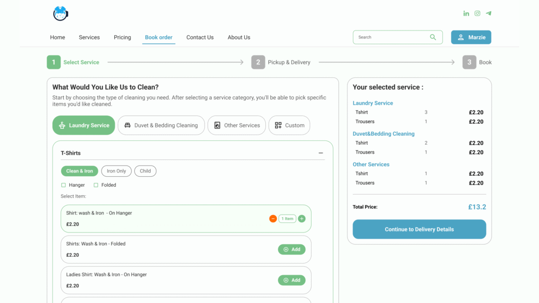Choose the Other Services category
The height and width of the screenshot is (303, 539).
236,125
